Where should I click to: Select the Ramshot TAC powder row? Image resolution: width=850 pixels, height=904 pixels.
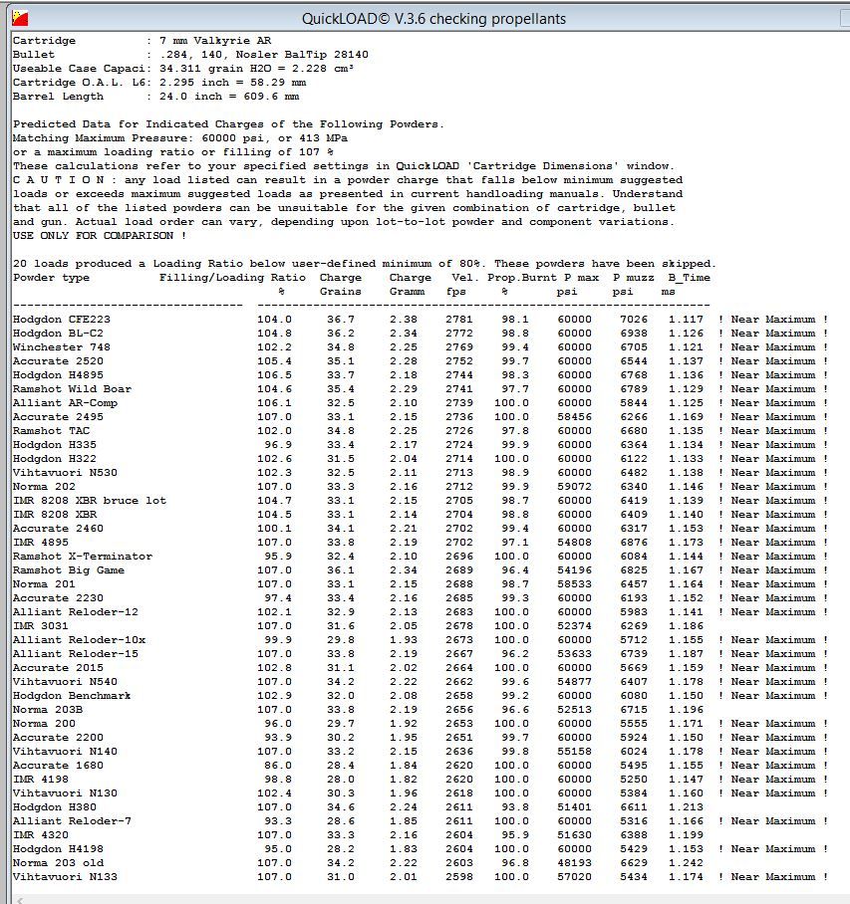click(50, 431)
